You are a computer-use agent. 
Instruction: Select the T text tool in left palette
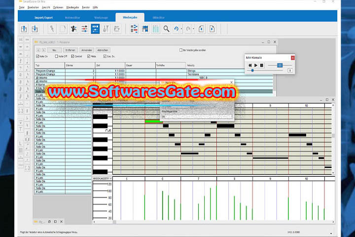[x=21, y=129]
